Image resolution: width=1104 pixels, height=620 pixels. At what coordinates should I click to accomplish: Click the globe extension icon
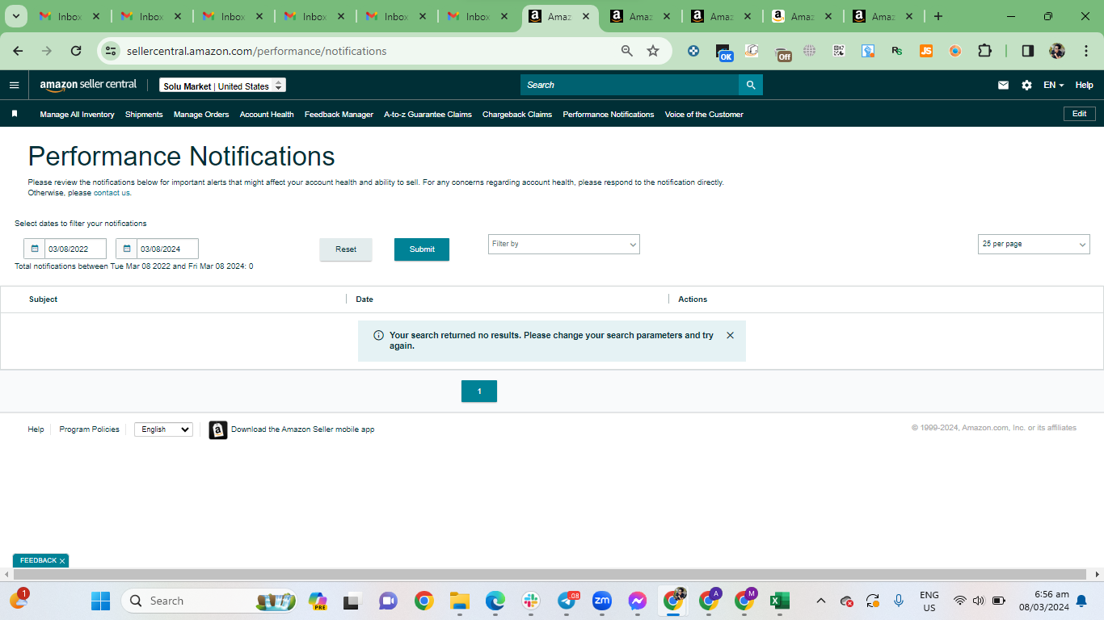point(810,51)
